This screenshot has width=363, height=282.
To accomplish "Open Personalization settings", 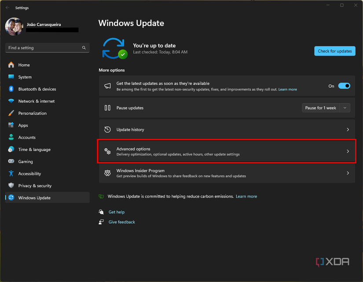I will tap(47, 113).
